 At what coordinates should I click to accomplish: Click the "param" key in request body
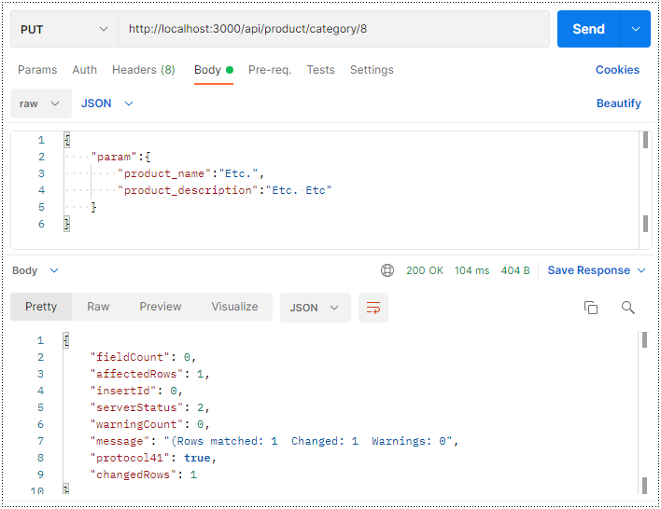pos(114,157)
